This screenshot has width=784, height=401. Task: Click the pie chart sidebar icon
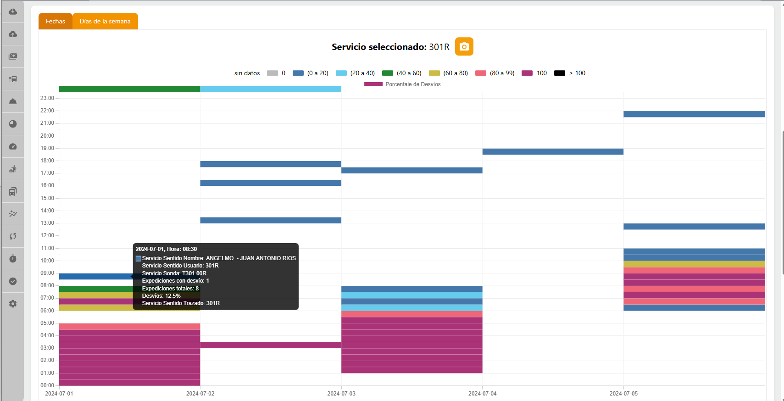(x=13, y=124)
